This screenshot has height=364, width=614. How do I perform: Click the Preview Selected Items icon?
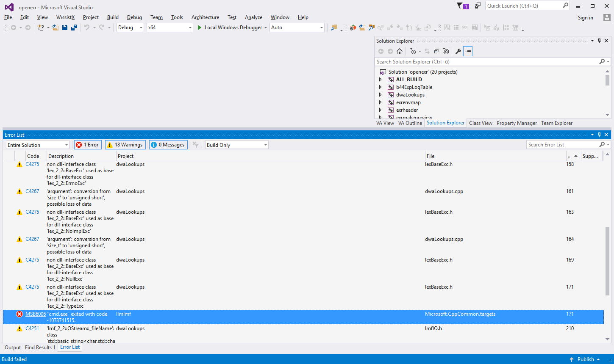click(468, 51)
